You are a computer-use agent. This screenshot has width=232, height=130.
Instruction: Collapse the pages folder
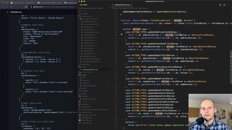[83, 75]
